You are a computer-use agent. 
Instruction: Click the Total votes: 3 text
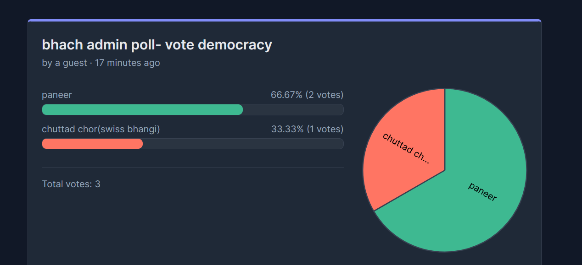(71, 184)
